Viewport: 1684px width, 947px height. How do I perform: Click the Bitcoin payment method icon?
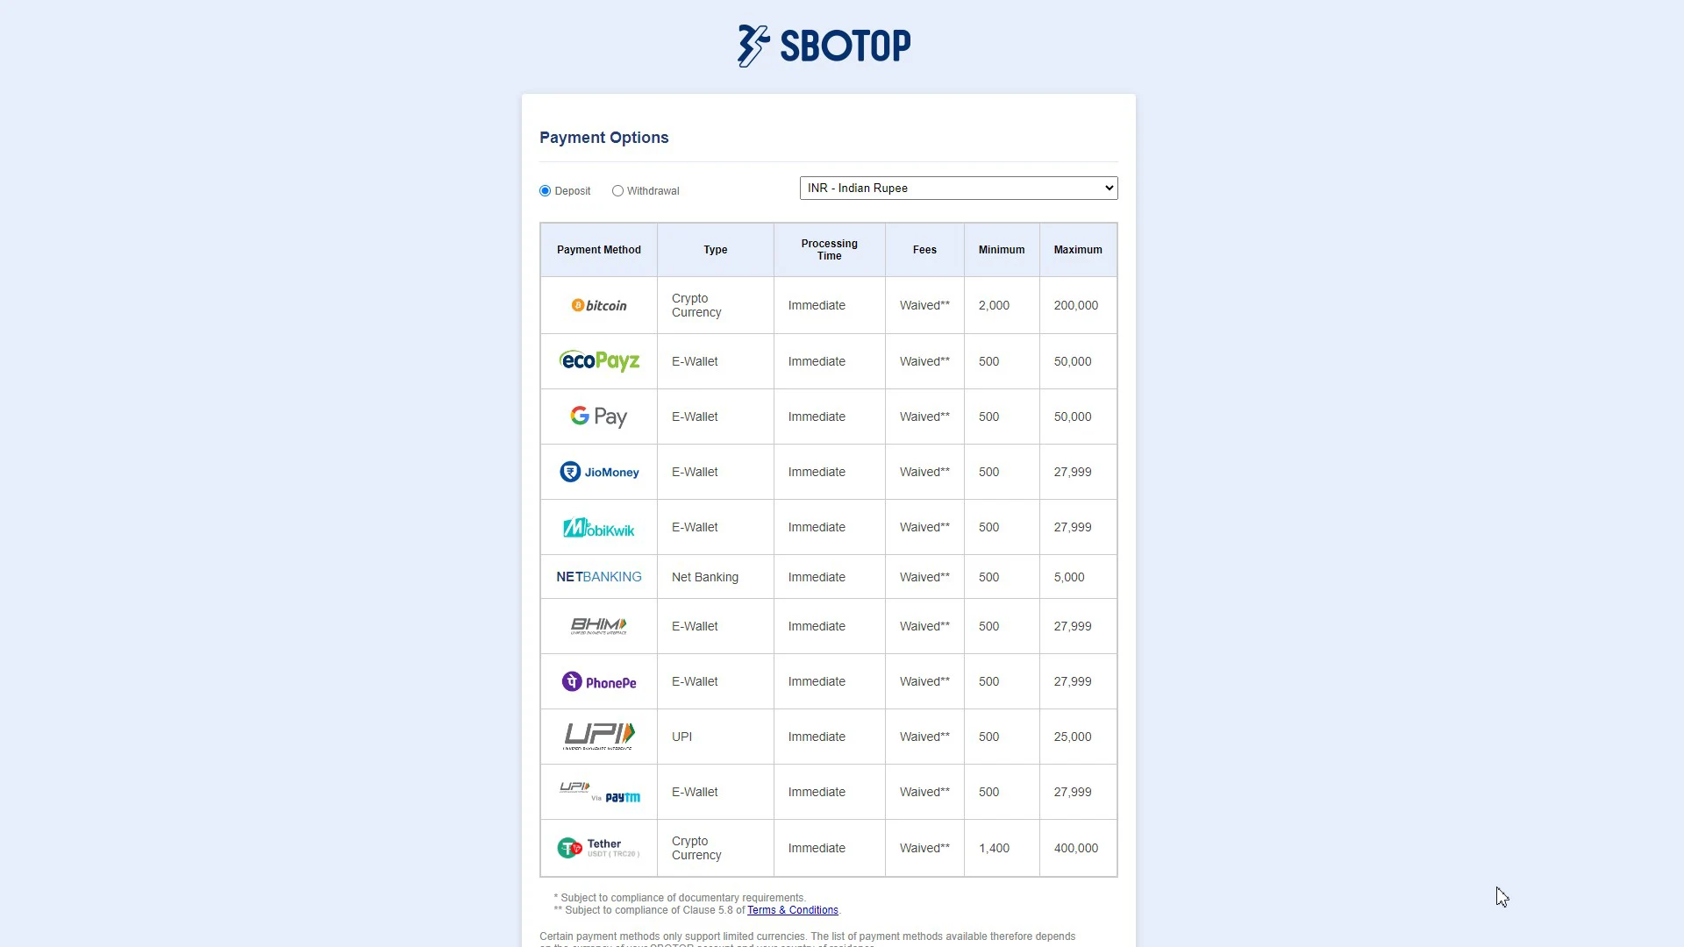(598, 304)
